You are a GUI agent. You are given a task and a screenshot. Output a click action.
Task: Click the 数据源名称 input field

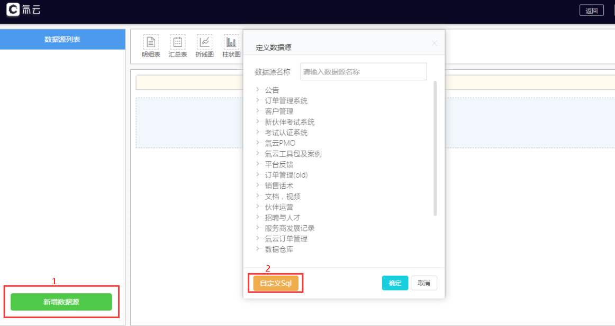363,72
